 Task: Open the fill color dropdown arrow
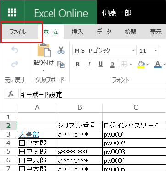click(x=148, y=64)
